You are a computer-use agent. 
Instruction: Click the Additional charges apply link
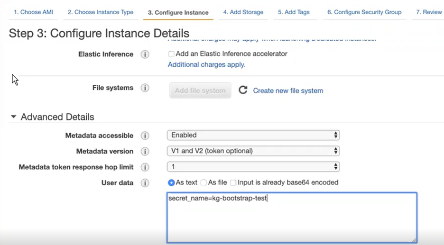pyautogui.click(x=206, y=64)
